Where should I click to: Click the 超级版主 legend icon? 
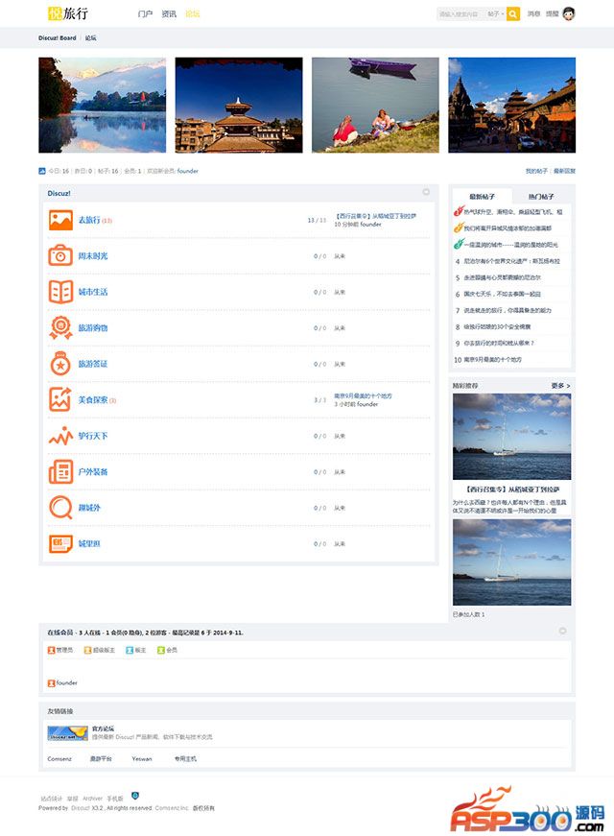pyautogui.click(x=88, y=650)
